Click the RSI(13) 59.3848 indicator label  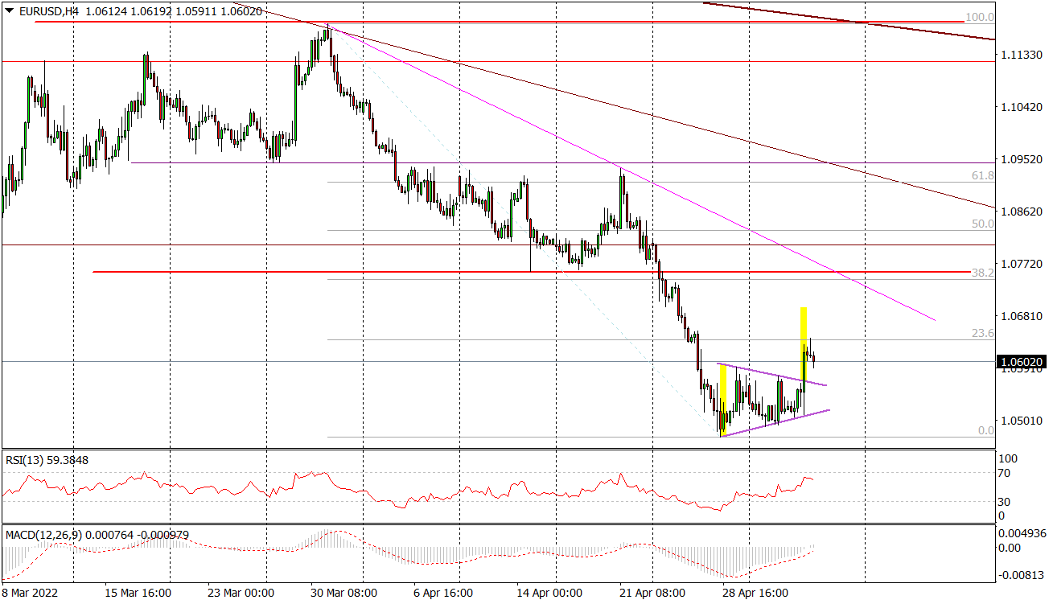point(47,460)
